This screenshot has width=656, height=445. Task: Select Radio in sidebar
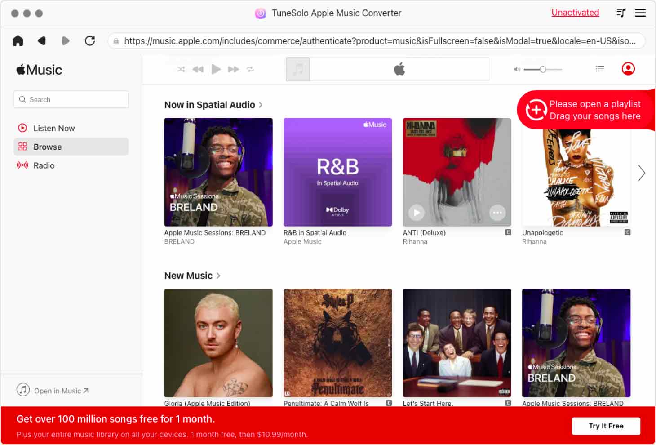(x=71, y=165)
